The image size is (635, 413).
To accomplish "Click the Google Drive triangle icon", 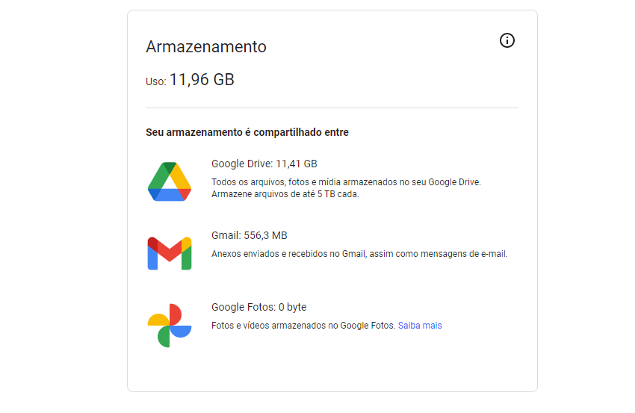I will pos(170,181).
